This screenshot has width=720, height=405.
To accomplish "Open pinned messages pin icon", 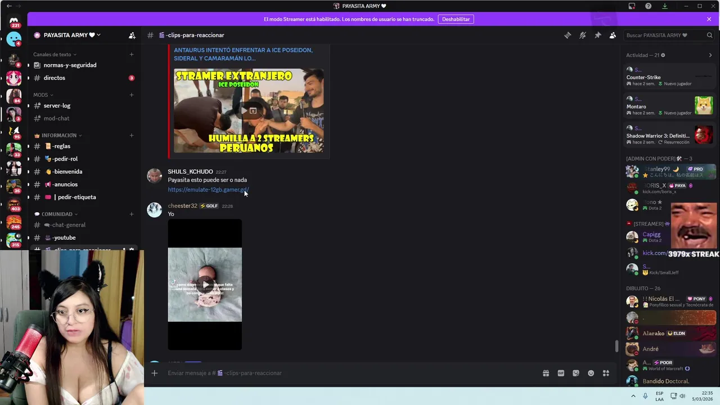I will 598,35.
